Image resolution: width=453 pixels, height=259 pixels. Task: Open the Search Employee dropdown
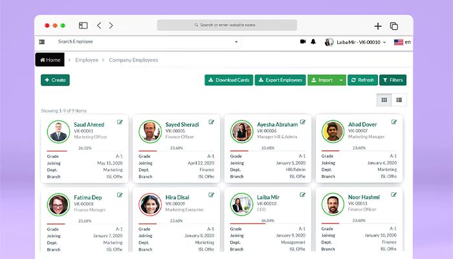(x=148, y=42)
